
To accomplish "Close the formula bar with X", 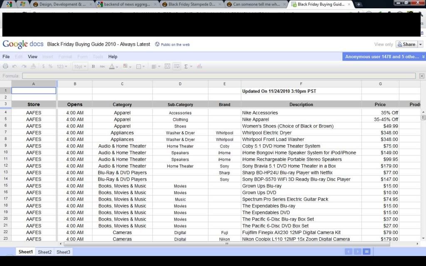I will point(421,76).
